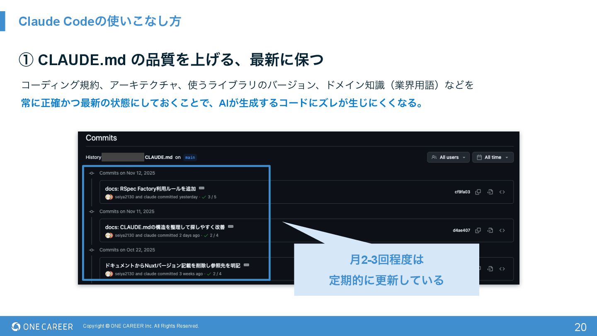Browse file icon on the Nuxt commit row

pyautogui.click(x=490, y=269)
